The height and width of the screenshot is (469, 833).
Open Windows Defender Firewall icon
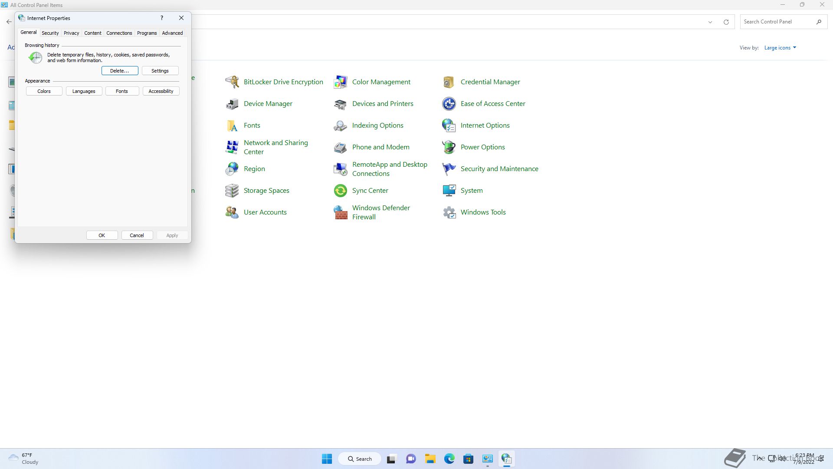click(341, 212)
